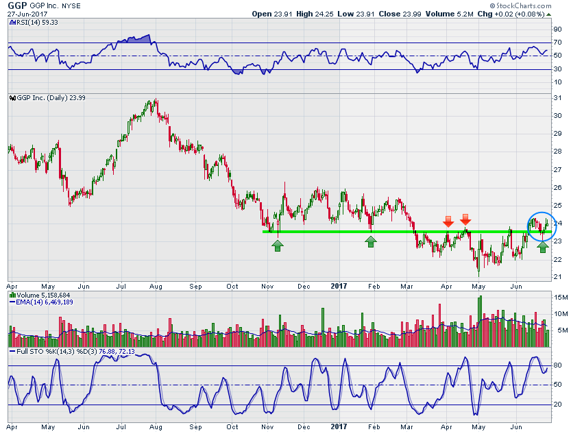Click the Aug label under the price chart
The image size is (571, 434).
click(x=156, y=287)
